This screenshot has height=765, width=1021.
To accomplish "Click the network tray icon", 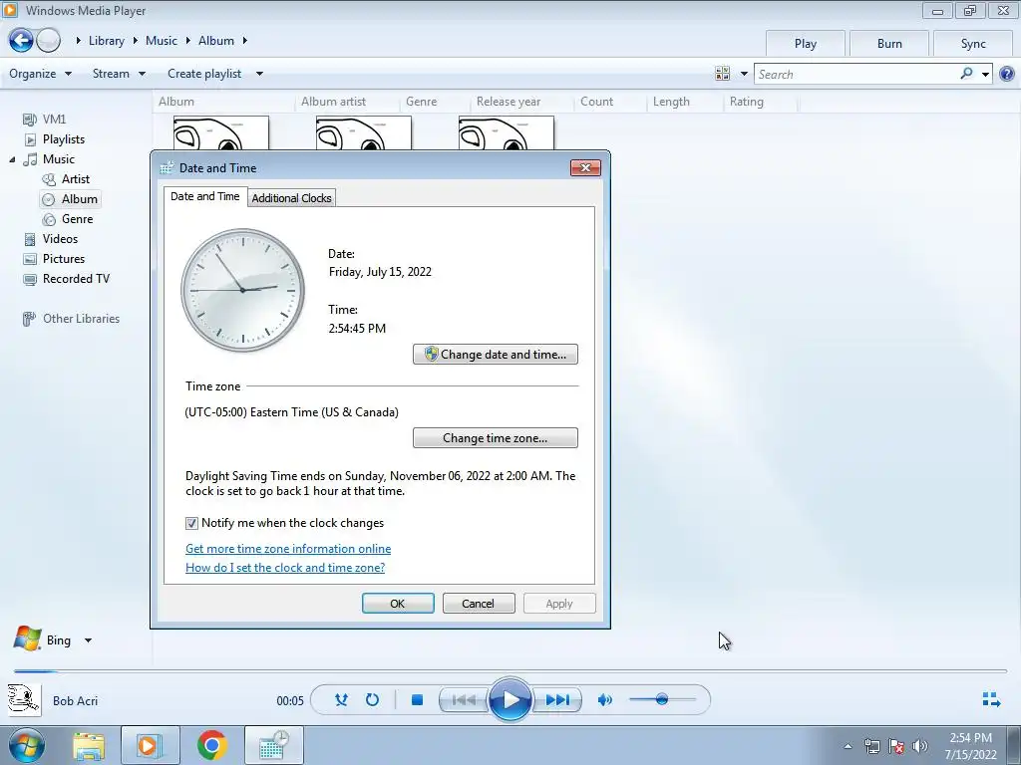I will click(871, 746).
